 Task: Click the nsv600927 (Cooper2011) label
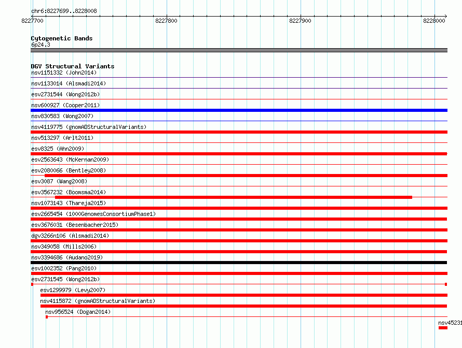(65, 105)
